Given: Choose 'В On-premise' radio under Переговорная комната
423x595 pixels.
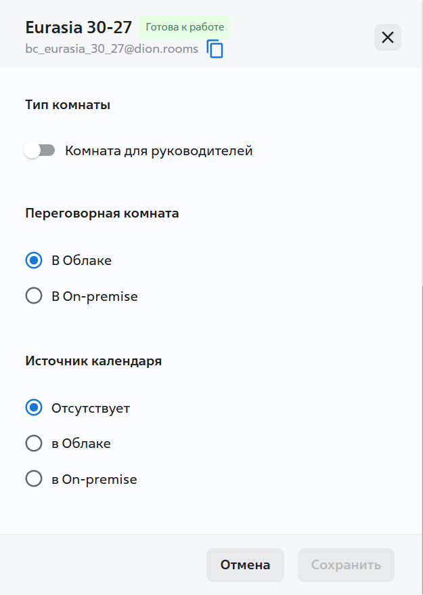Looking at the screenshot, I should pos(34,296).
